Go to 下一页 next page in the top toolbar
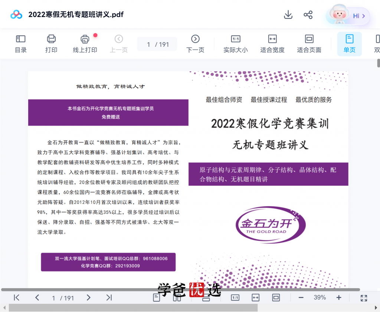 coord(195,44)
